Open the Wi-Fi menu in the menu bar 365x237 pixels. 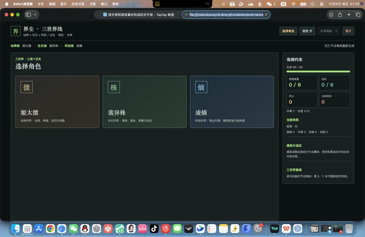[x=294, y=4]
